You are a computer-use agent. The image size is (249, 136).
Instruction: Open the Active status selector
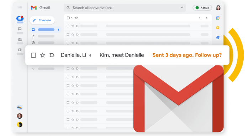click(202, 8)
